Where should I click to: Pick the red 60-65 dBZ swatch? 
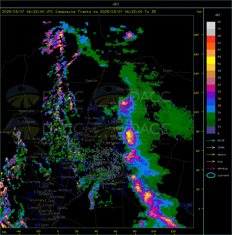(211, 39)
